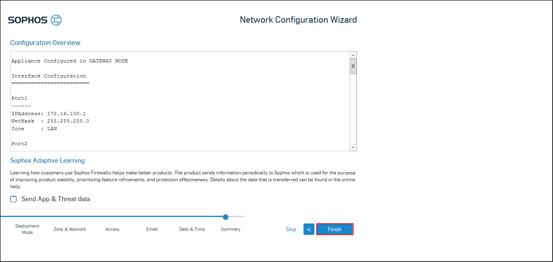Click the Sophos globe icon
Screen dimensions: 553x262
click(x=56, y=20)
